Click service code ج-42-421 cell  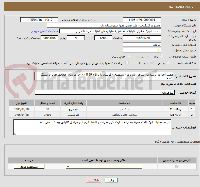click(x=175, y=115)
